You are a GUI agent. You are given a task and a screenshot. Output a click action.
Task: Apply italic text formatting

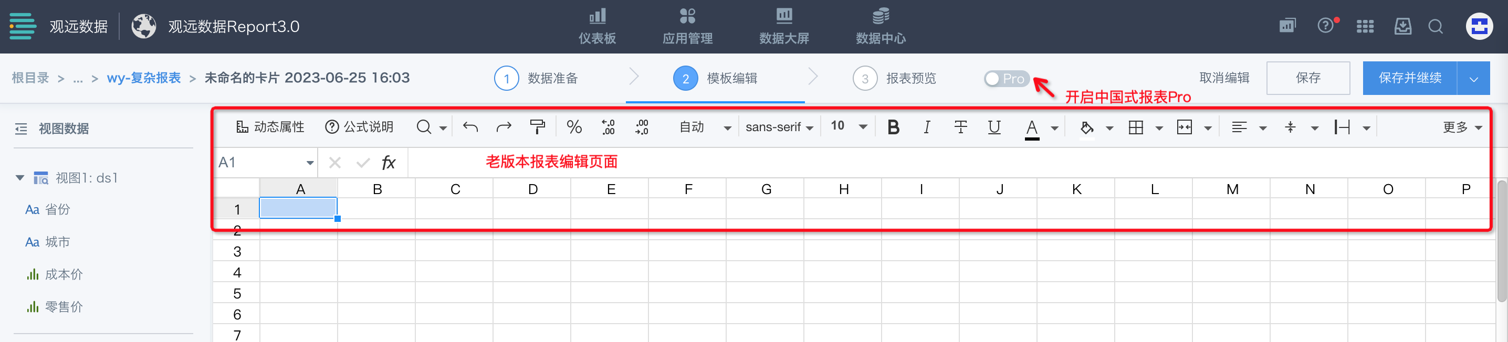click(x=926, y=127)
